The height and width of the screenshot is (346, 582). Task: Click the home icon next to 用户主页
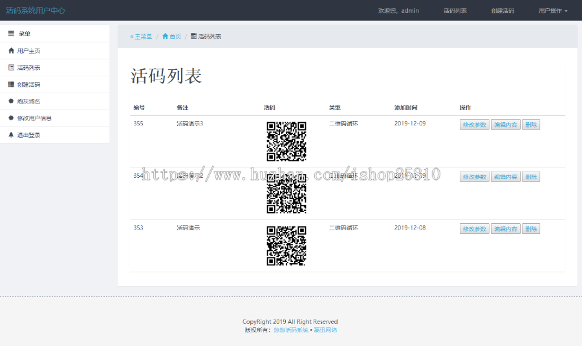(11, 50)
